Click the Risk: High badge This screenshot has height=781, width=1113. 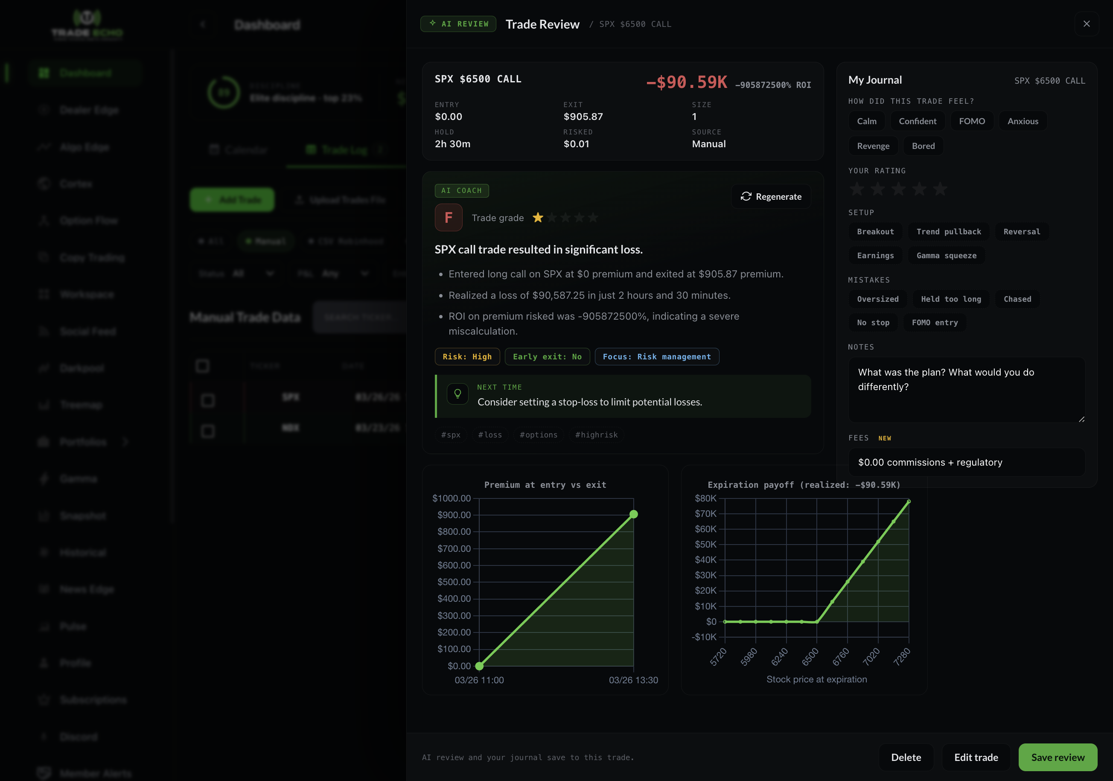(x=467, y=357)
